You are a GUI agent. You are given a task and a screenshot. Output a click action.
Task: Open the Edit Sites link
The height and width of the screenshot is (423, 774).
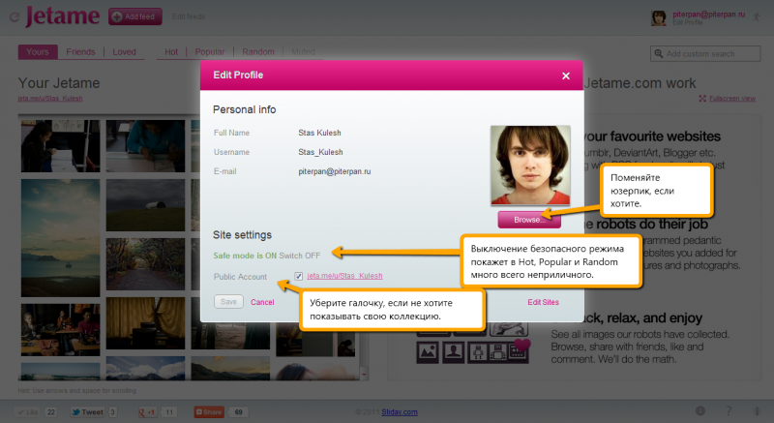543,302
